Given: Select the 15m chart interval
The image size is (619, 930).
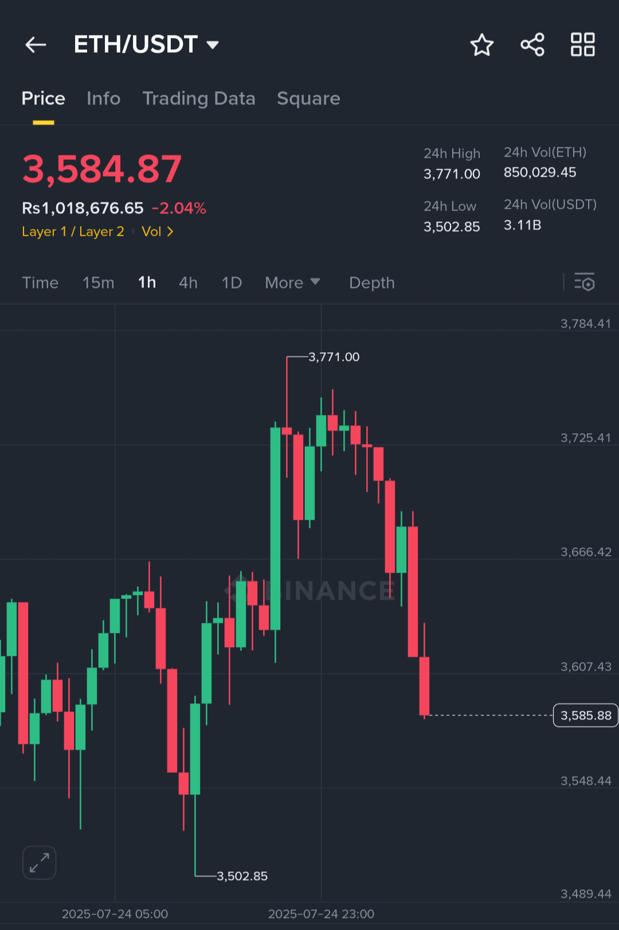Looking at the screenshot, I should [99, 283].
